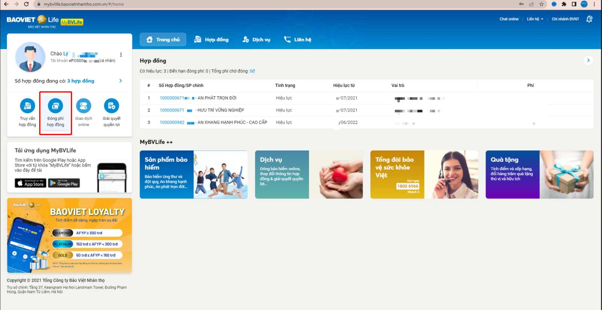This screenshot has height=310, width=602.
Task: Click the browser back arrow
Action: (6, 4)
